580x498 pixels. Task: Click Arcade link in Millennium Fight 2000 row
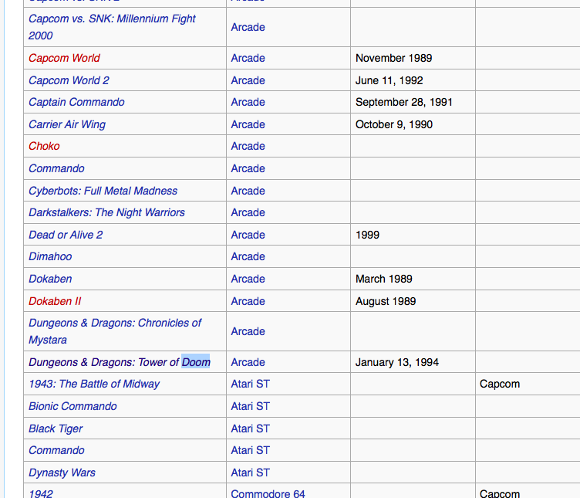[248, 27]
